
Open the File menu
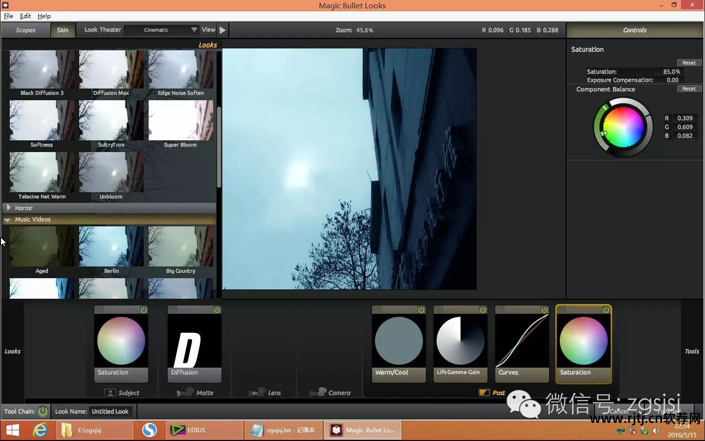tap(8, 16)
